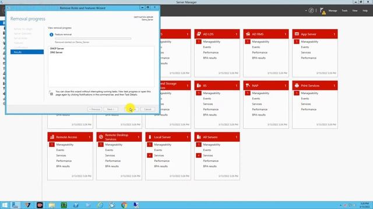Click the blue info icon beside Feature removal

tap(51, 35)
